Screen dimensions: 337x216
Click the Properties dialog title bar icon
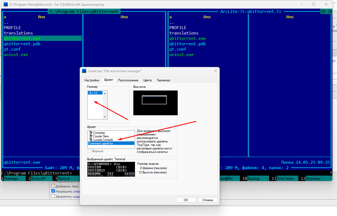tap(84, 71)
